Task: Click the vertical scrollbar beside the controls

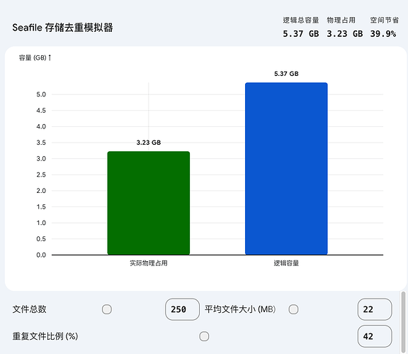Action: (x=403, y=323)
